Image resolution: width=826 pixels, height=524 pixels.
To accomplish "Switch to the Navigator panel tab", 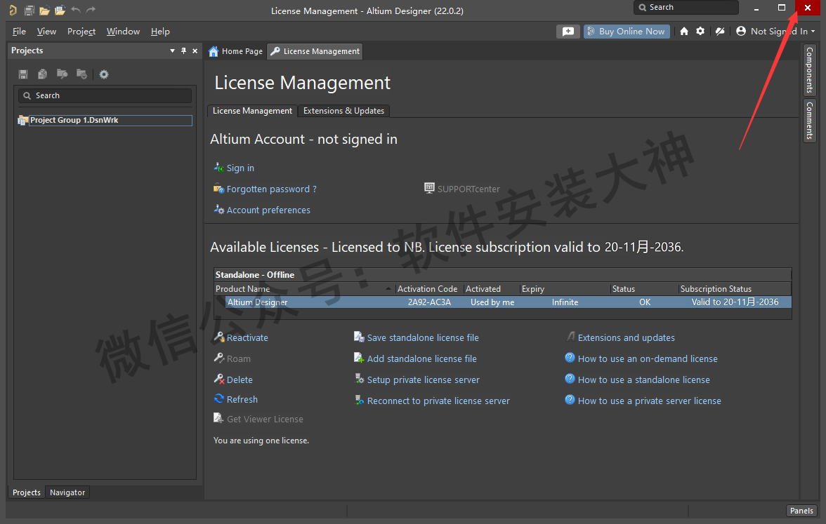I will tap(67, 492).
